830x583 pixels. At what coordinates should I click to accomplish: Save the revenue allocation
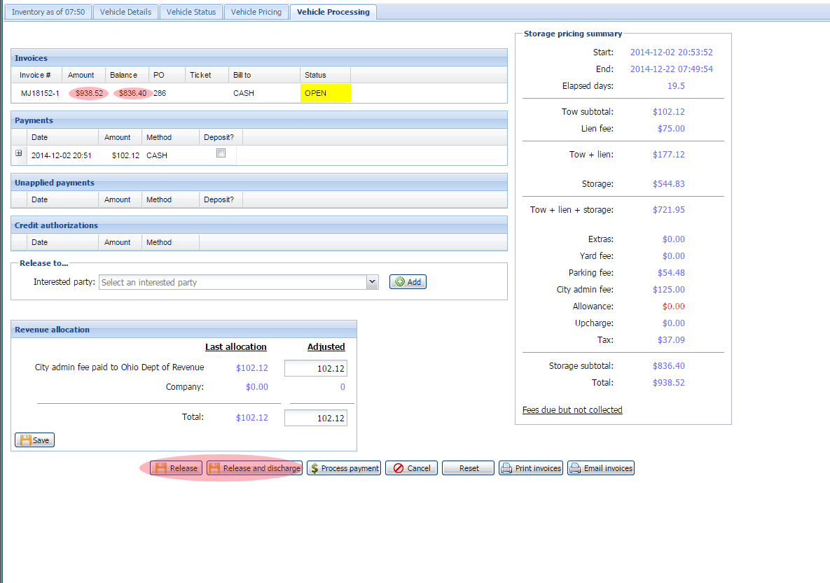34,440
